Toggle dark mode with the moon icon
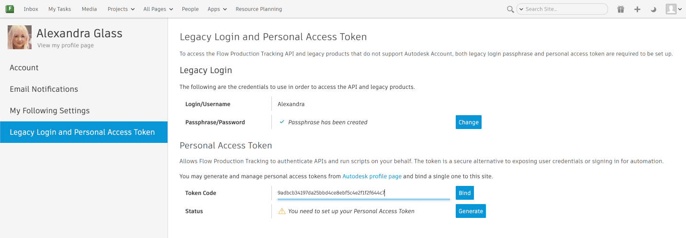Image resolution: width=686 pixels, height=238 pixels. tap(653, 9)
